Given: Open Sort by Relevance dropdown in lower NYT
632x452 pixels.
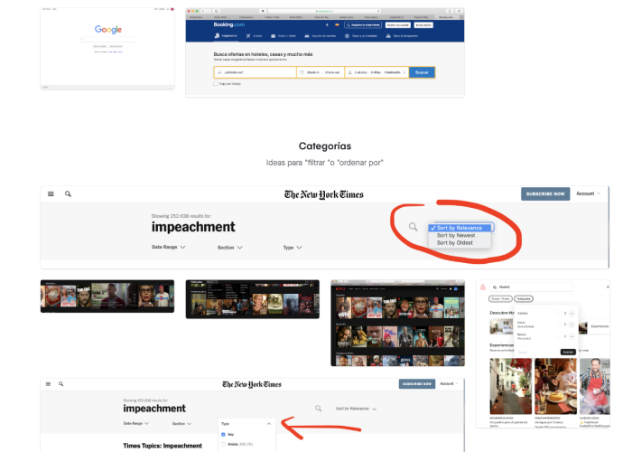Looking at the screenshot, I should [357, 409].
